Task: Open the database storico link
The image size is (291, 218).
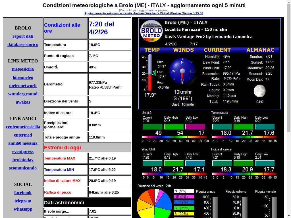Action: (x=23, y=45)
